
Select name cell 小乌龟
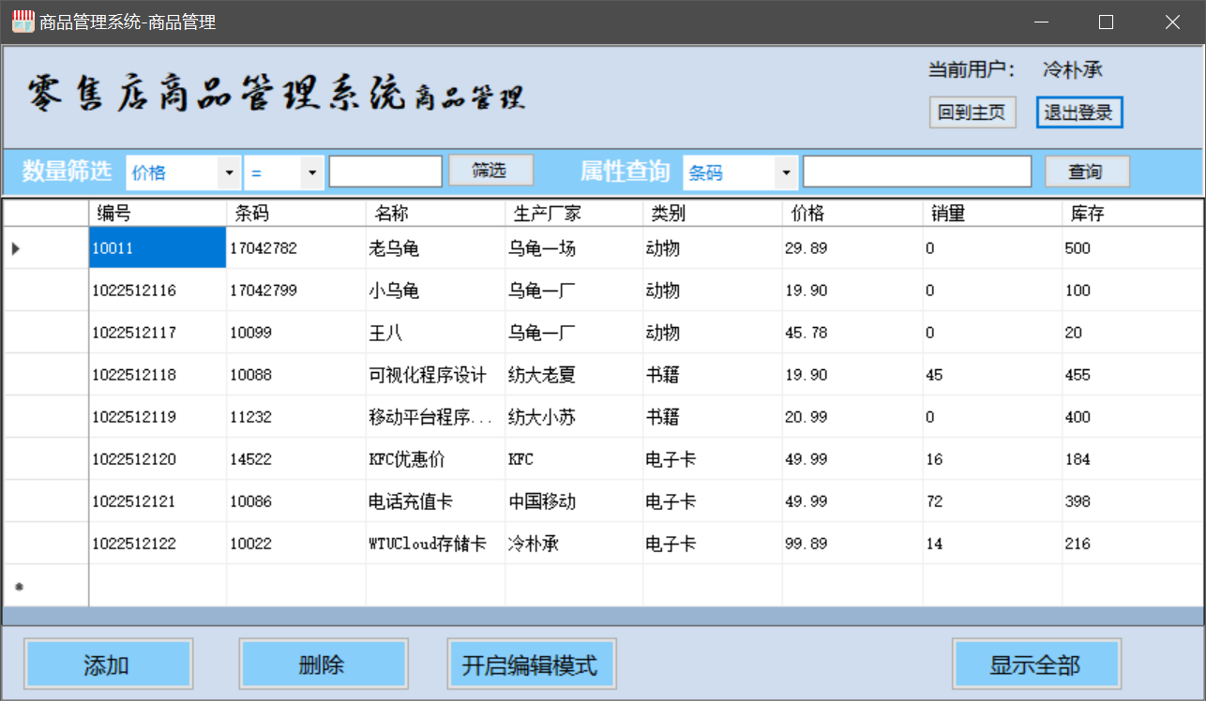435,291
